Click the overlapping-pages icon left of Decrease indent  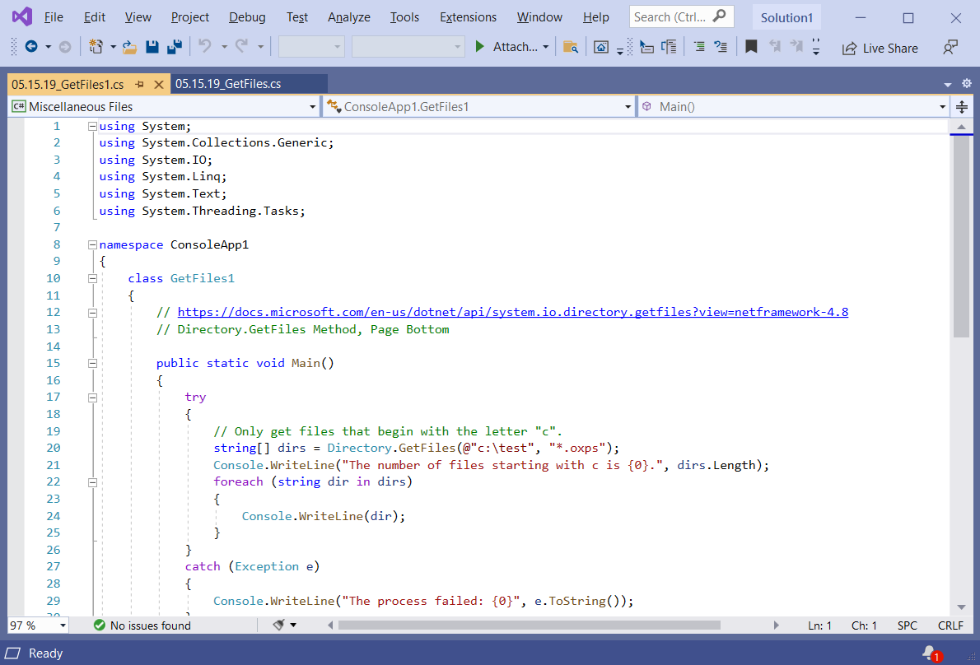pyautogui.click(x=669, y=47)
